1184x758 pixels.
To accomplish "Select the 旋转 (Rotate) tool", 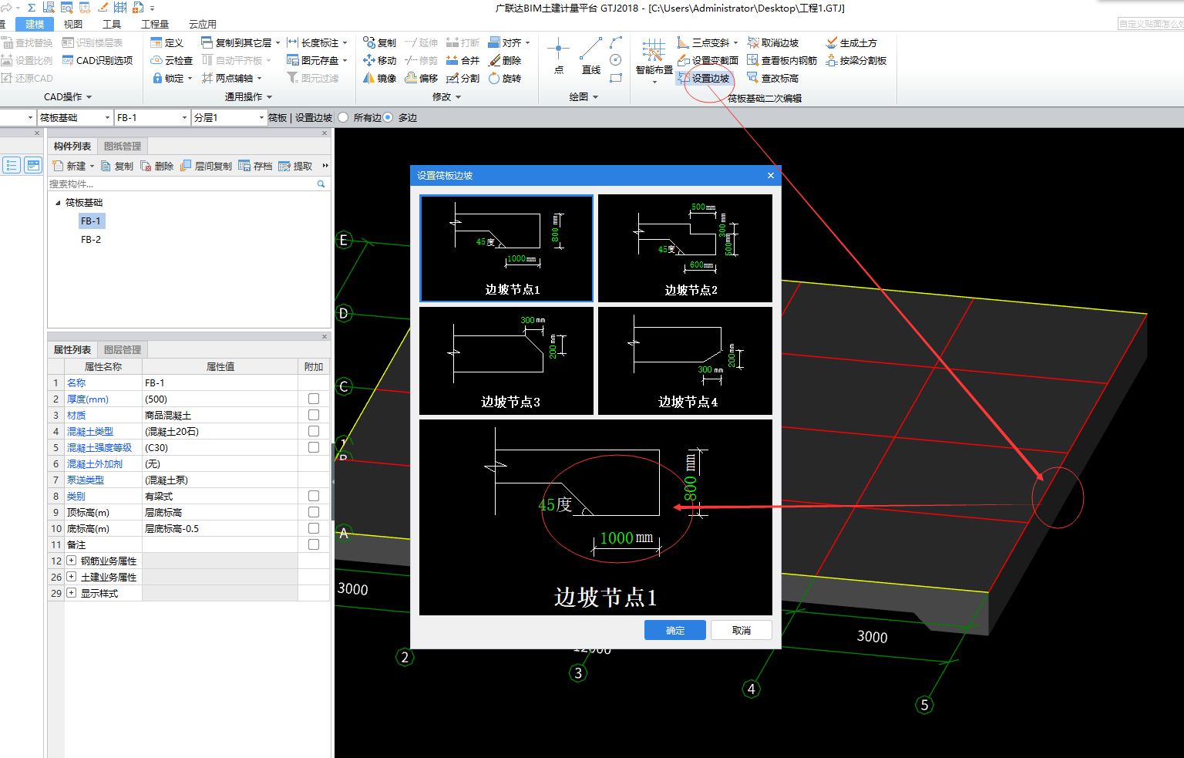I will point(505,78).
